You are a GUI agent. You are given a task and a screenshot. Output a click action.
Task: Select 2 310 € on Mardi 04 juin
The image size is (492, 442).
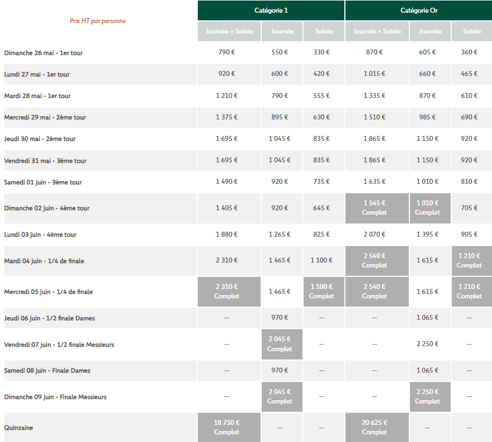pyautogui.click(x=226, y=260)
